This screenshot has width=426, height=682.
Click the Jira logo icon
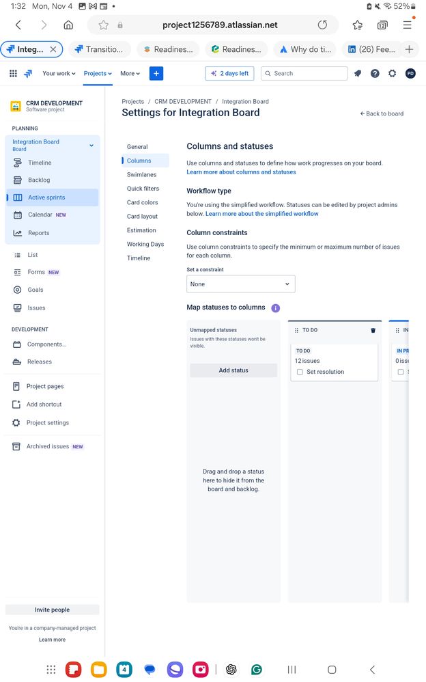(28, 74)
